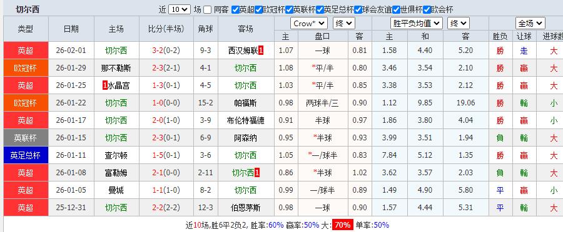Image resolution: width=563 pixels, height=232 pixels.
Task: Click the 走 handicap result on 26-02-01
Action: (x=524, y=51)
